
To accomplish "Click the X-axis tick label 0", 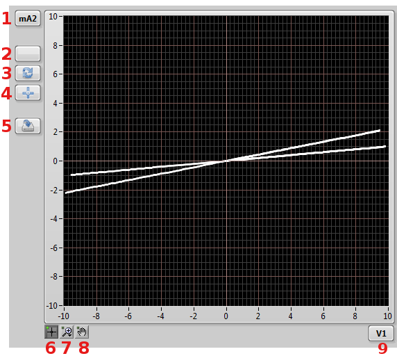I will [x=226, y=316].
